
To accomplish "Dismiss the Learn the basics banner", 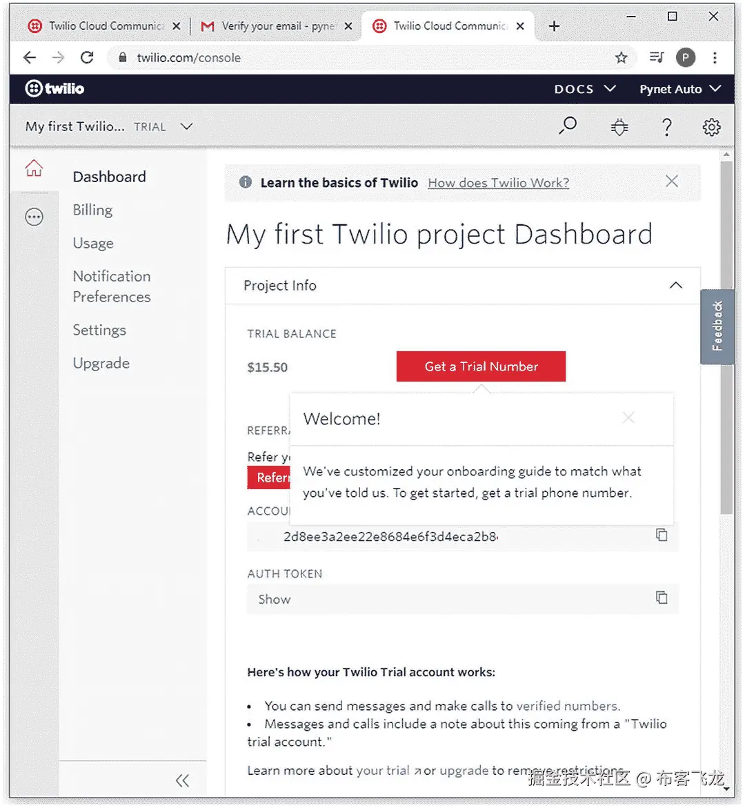I will click(671, 181).
